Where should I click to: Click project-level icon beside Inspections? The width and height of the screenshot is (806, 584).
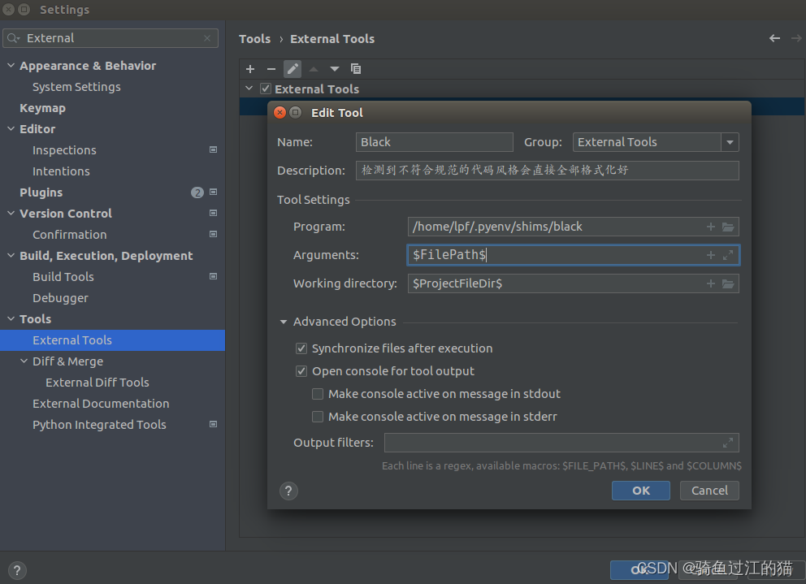[214, 149]
